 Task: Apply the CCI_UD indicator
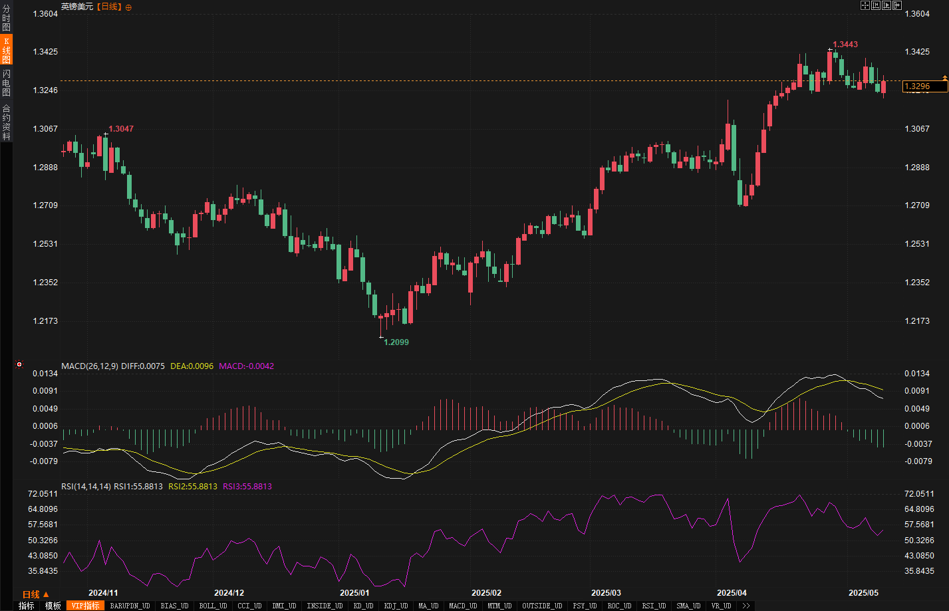[x=249, y=606]
